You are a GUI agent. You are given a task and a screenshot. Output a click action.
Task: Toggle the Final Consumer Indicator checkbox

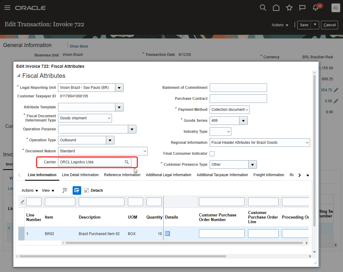pyautogui.click(x=212, y=154)
